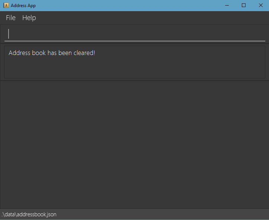This screenshot has height=220, width=269.
Task: Click the 'Address book has been cleared!' message
Action: (52, 53)
